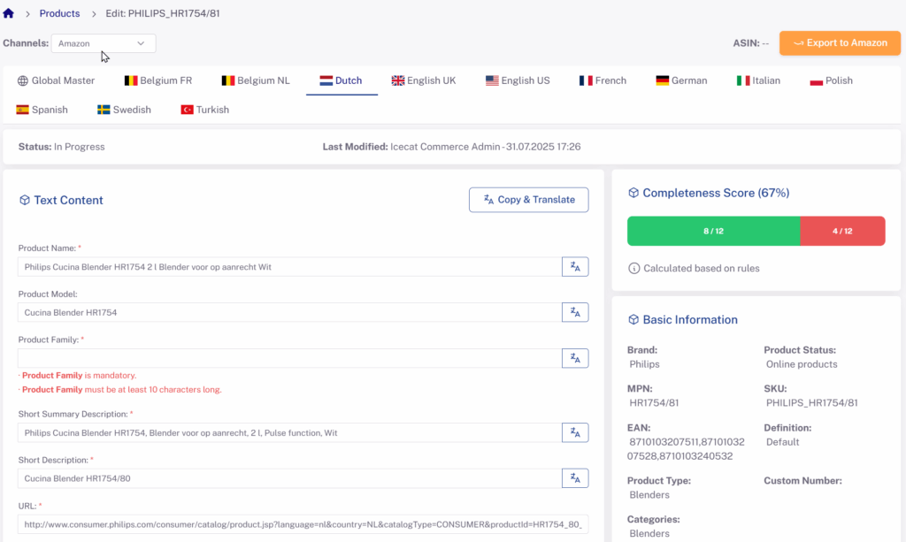Screen dimensions: 906x542
Task: Click into the URL input field
Action: tap(303, 524)
